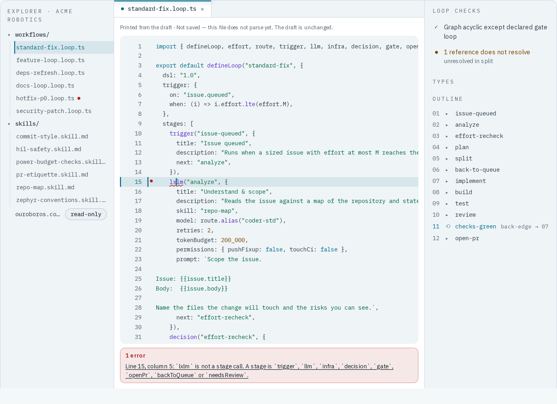Expand the plan outline triangle

(447, 147)
